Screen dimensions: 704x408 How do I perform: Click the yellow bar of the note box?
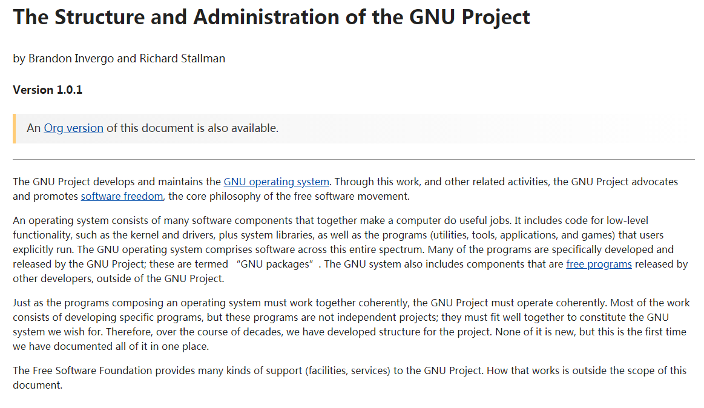(14, 128)
